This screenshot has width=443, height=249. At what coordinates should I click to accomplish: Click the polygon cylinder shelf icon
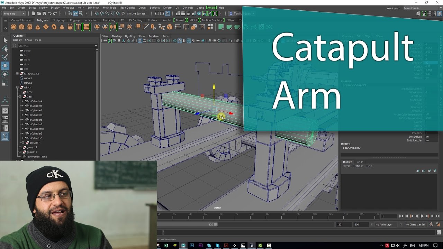coord(30,27)
